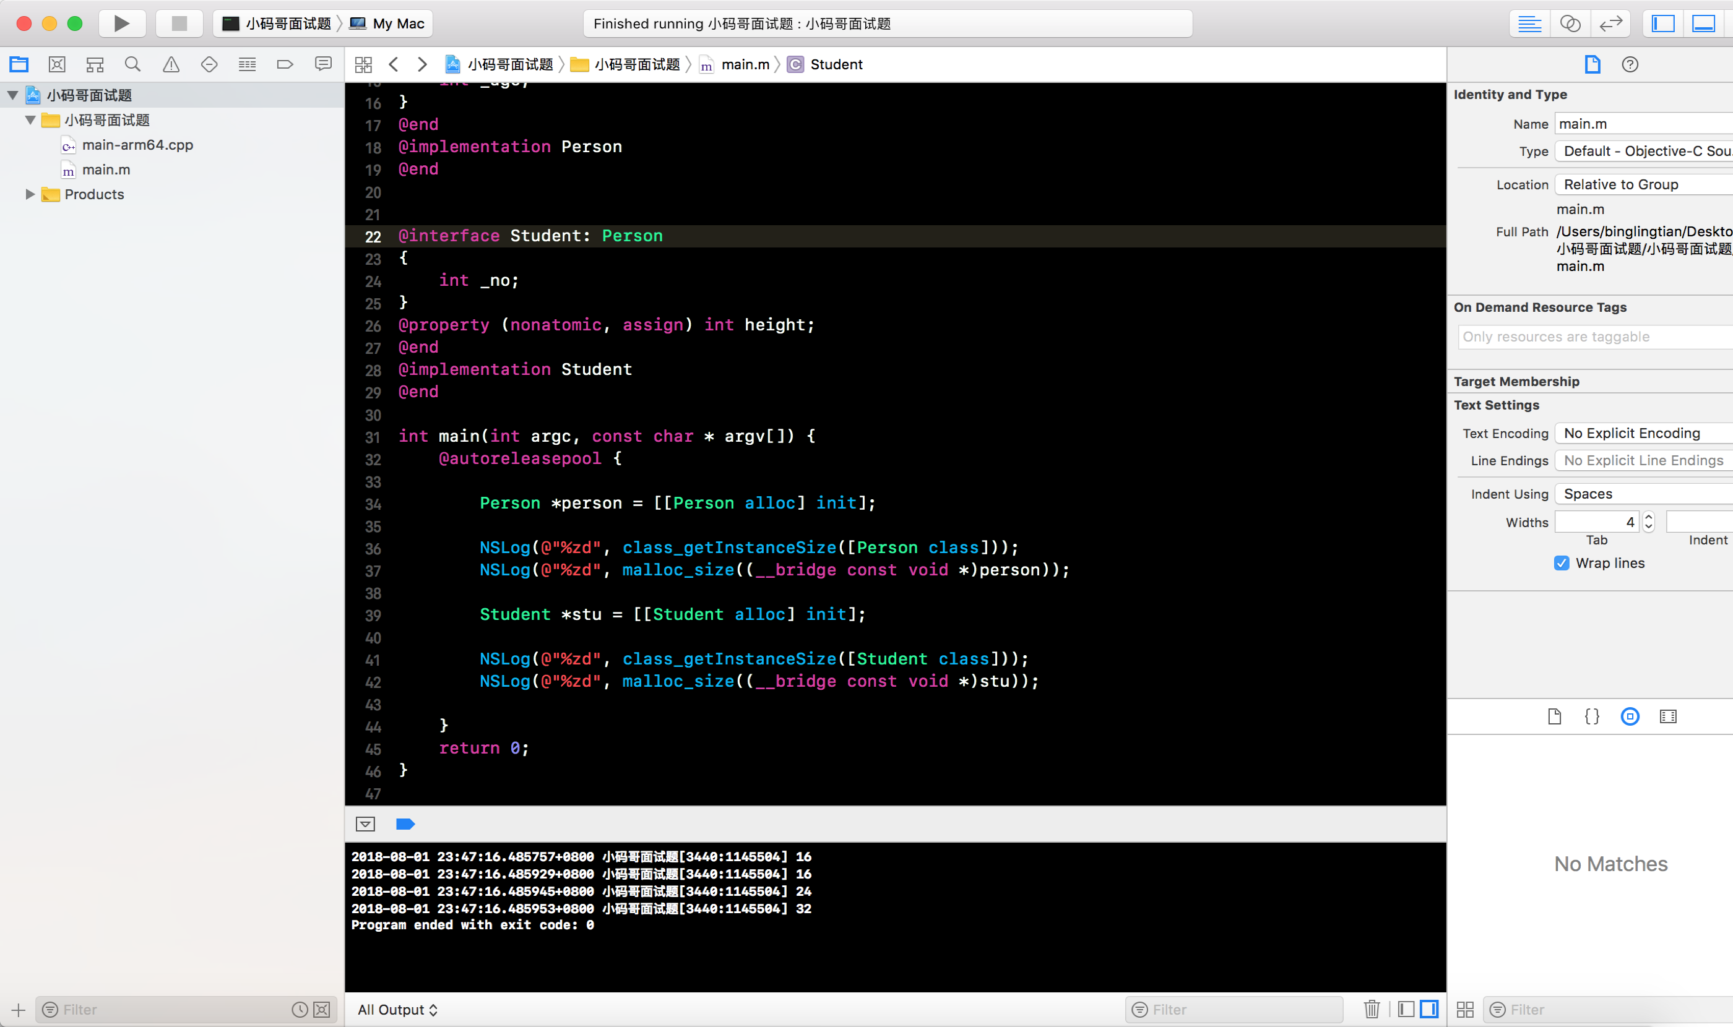
Task: Open the Find navigator magnifier icon
Action: point(133,64)
